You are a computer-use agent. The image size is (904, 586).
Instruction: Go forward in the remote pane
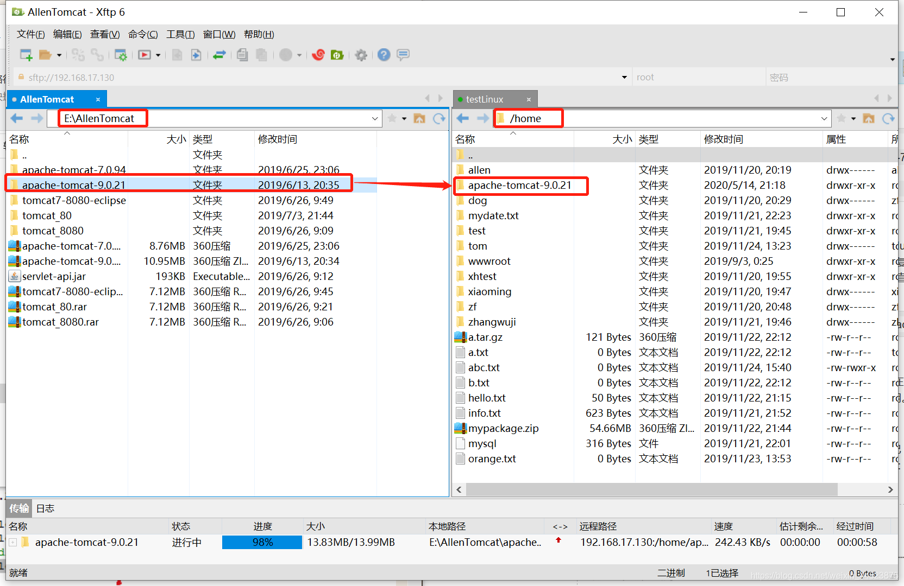click(x=483, y=118)
